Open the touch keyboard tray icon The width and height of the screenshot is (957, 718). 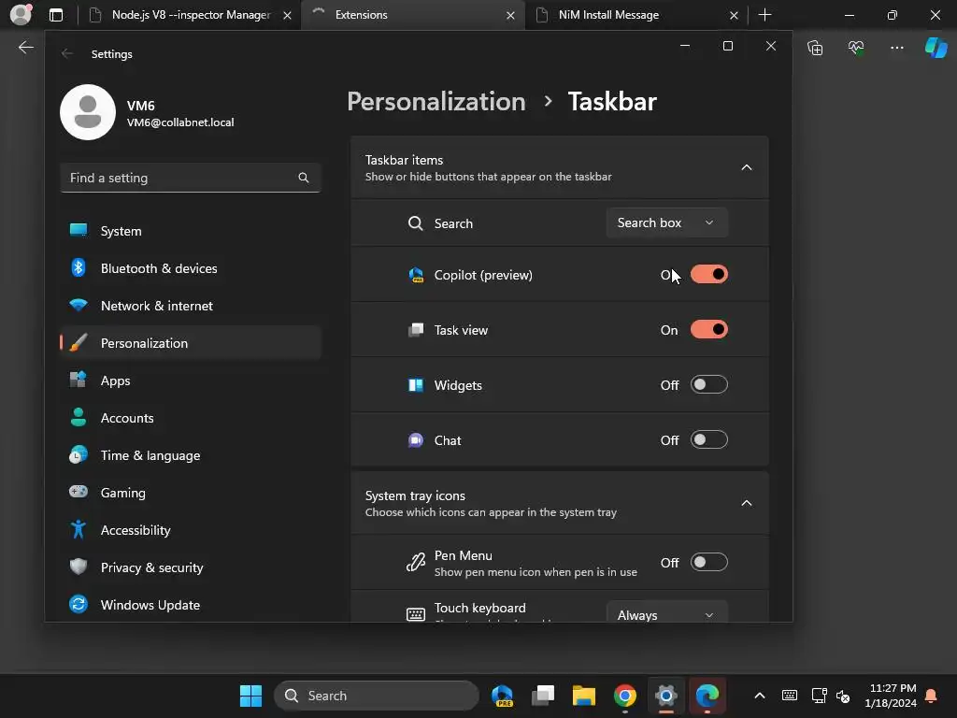pos(789,696)
